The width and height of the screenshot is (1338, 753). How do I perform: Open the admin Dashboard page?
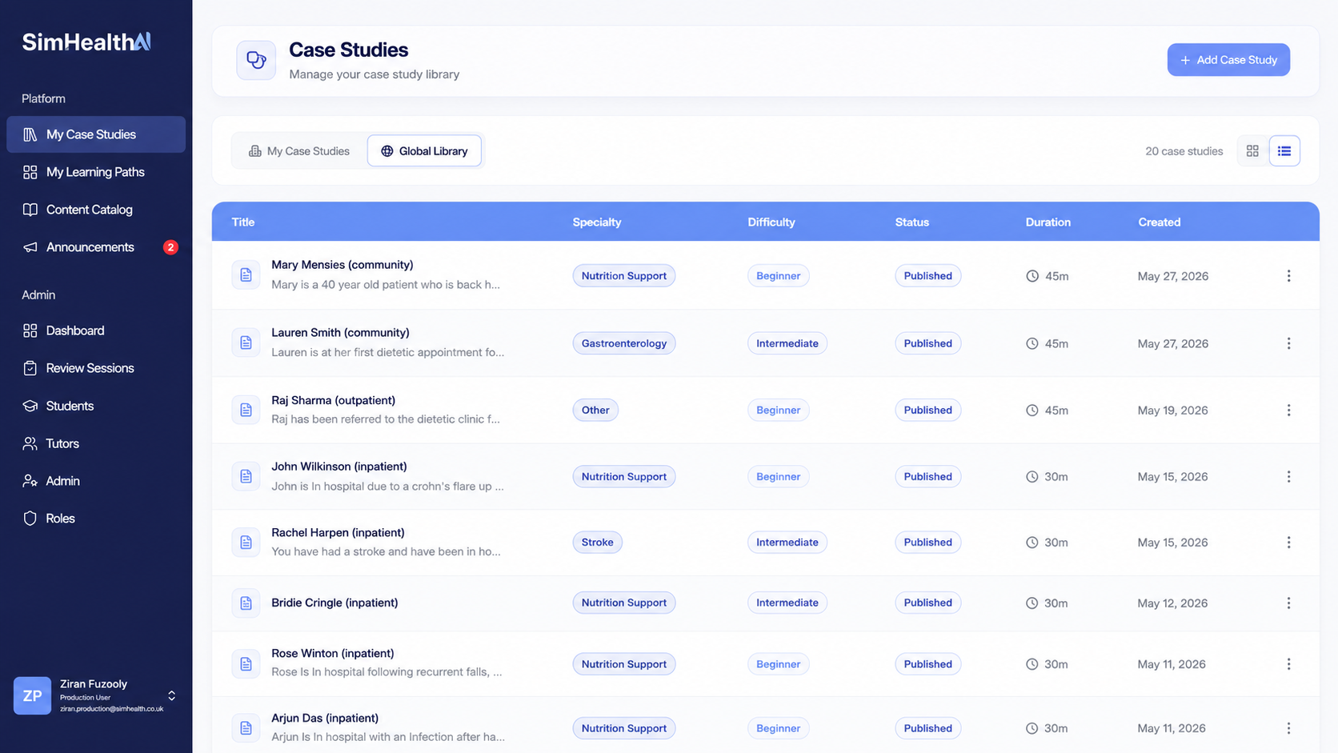(96, 330)
